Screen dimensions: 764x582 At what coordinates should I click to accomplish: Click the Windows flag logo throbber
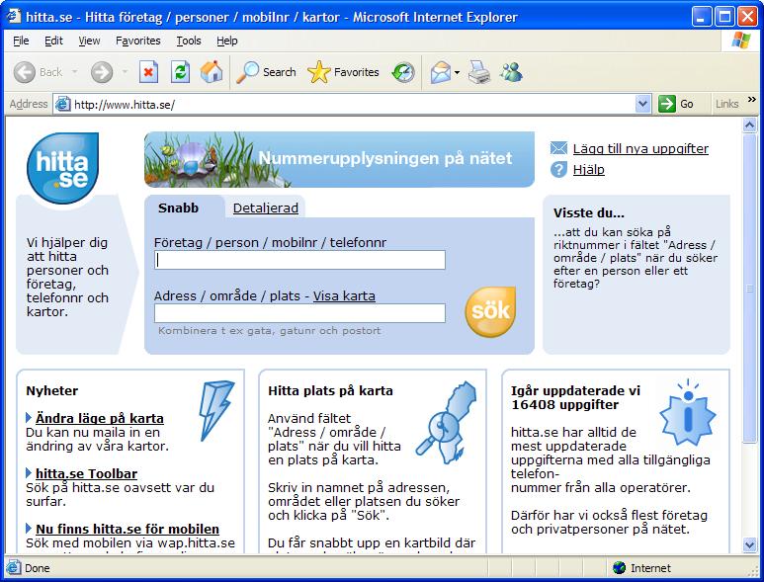tap(741, 41)
